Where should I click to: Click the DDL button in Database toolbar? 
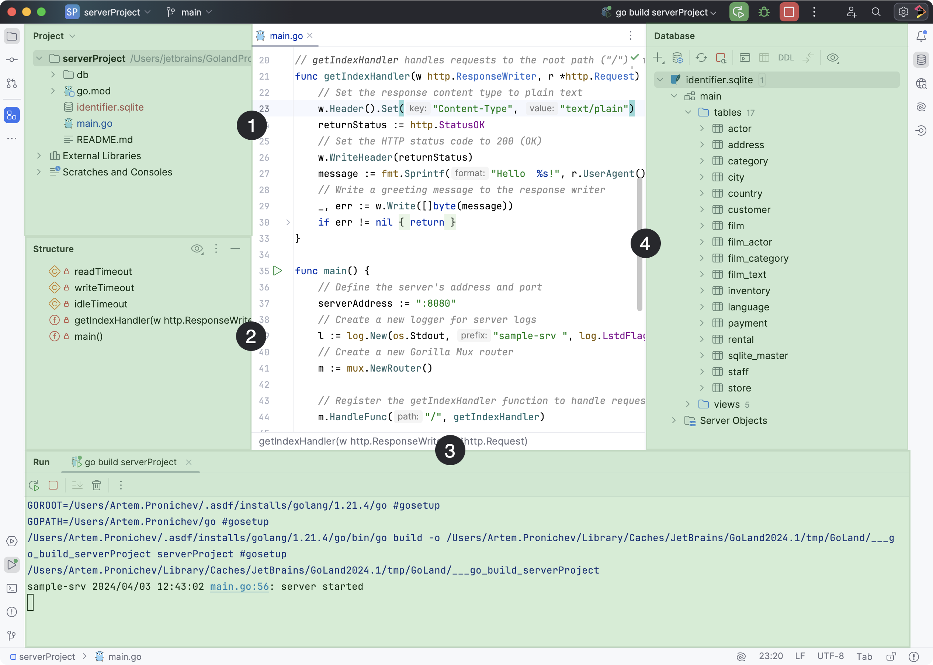click(786, 58)
